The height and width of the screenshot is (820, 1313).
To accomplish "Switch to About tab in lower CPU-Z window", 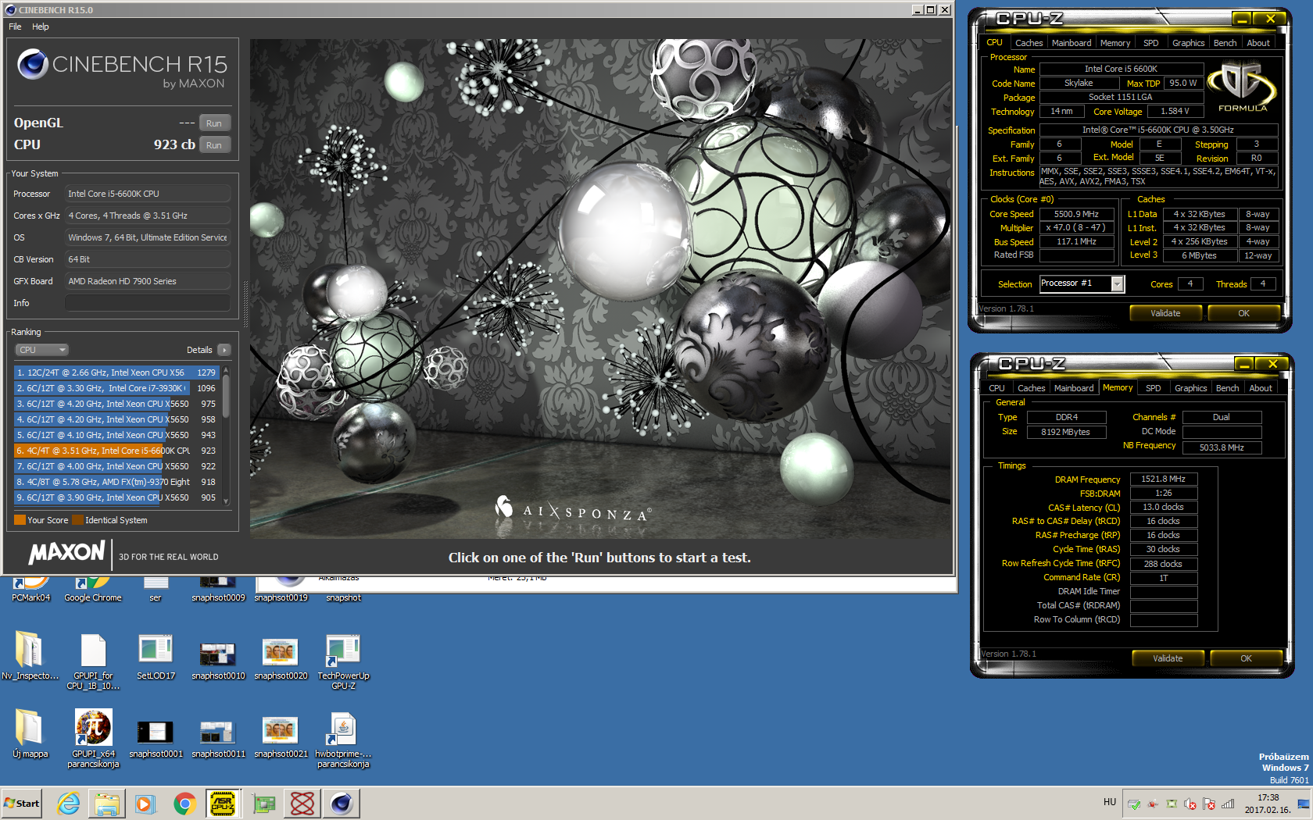I will (x=1260, y=388).
